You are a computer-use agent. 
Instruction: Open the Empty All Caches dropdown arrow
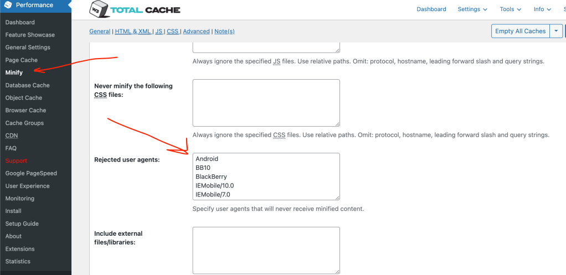click(x=556, y=31)
